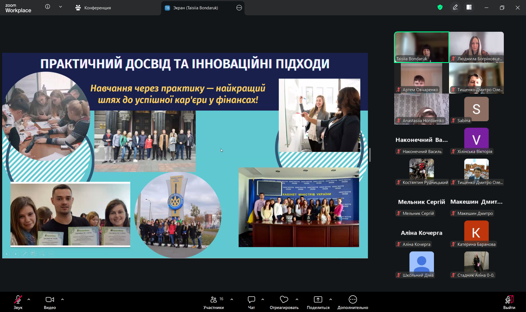The image size is (526, 312).
Task: Click the annotate pencil icon in title bar
Action: click(455, 7)
